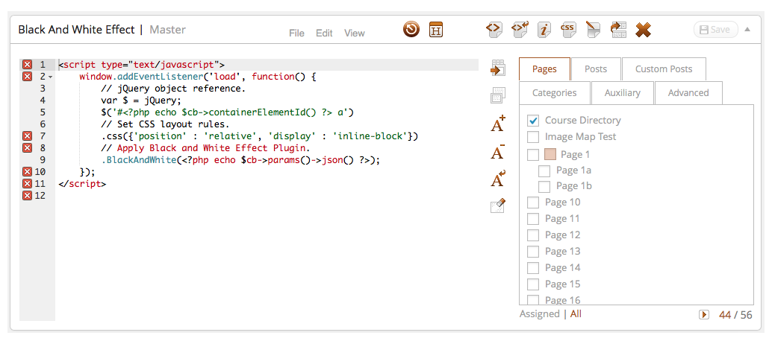Click the Master label in the title
This screenshot has width=772, height=344.
pos(167,30)
